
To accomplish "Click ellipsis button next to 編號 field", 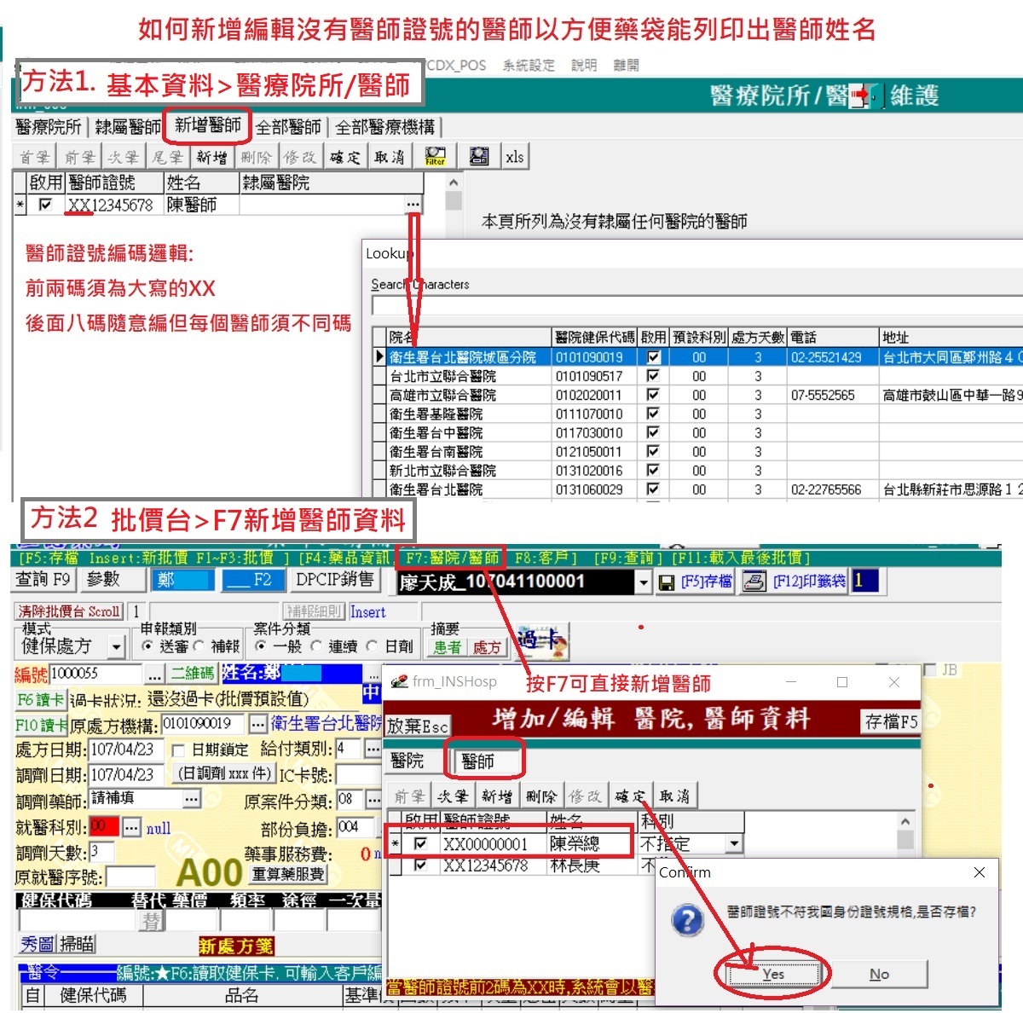I will click(154, 674).
